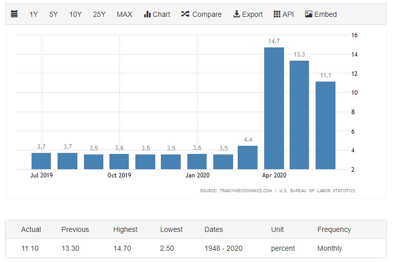
Task: Click the previous value 13.30
Action: [x=70, y=248]
